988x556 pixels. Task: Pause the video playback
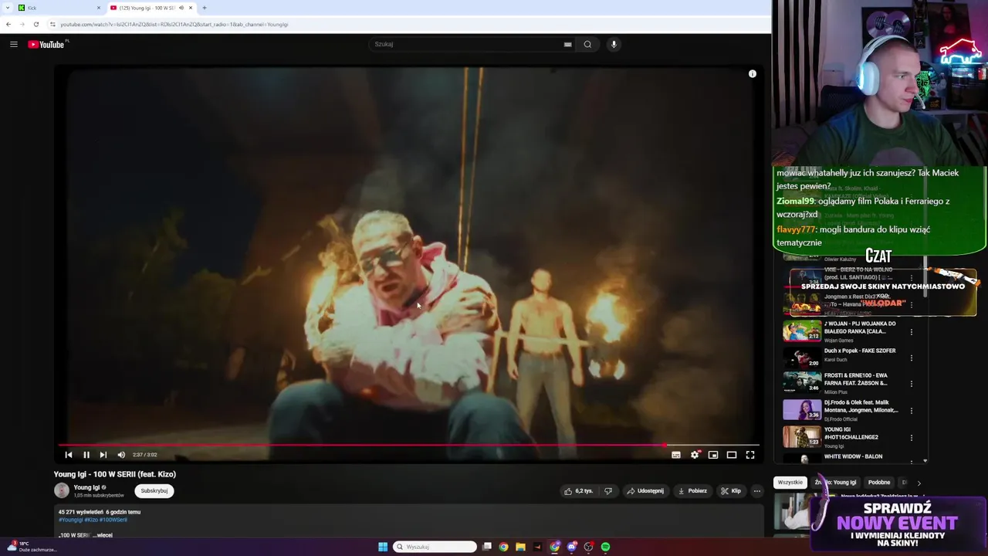pos(86,455)
